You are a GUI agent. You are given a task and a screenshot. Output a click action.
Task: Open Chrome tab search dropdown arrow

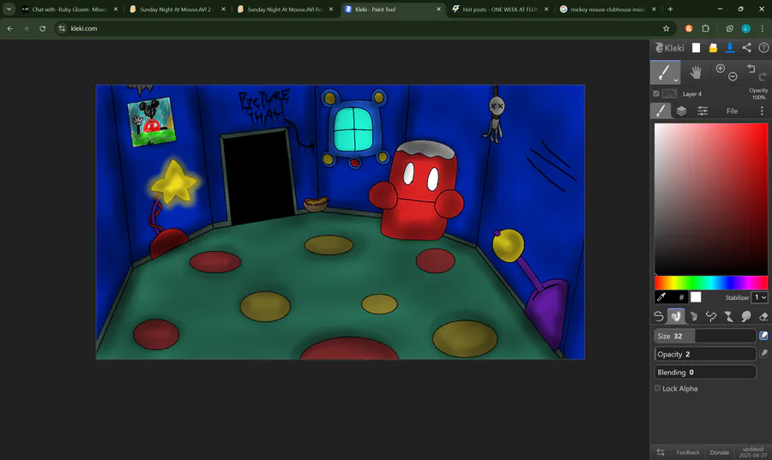pos(9,9)
